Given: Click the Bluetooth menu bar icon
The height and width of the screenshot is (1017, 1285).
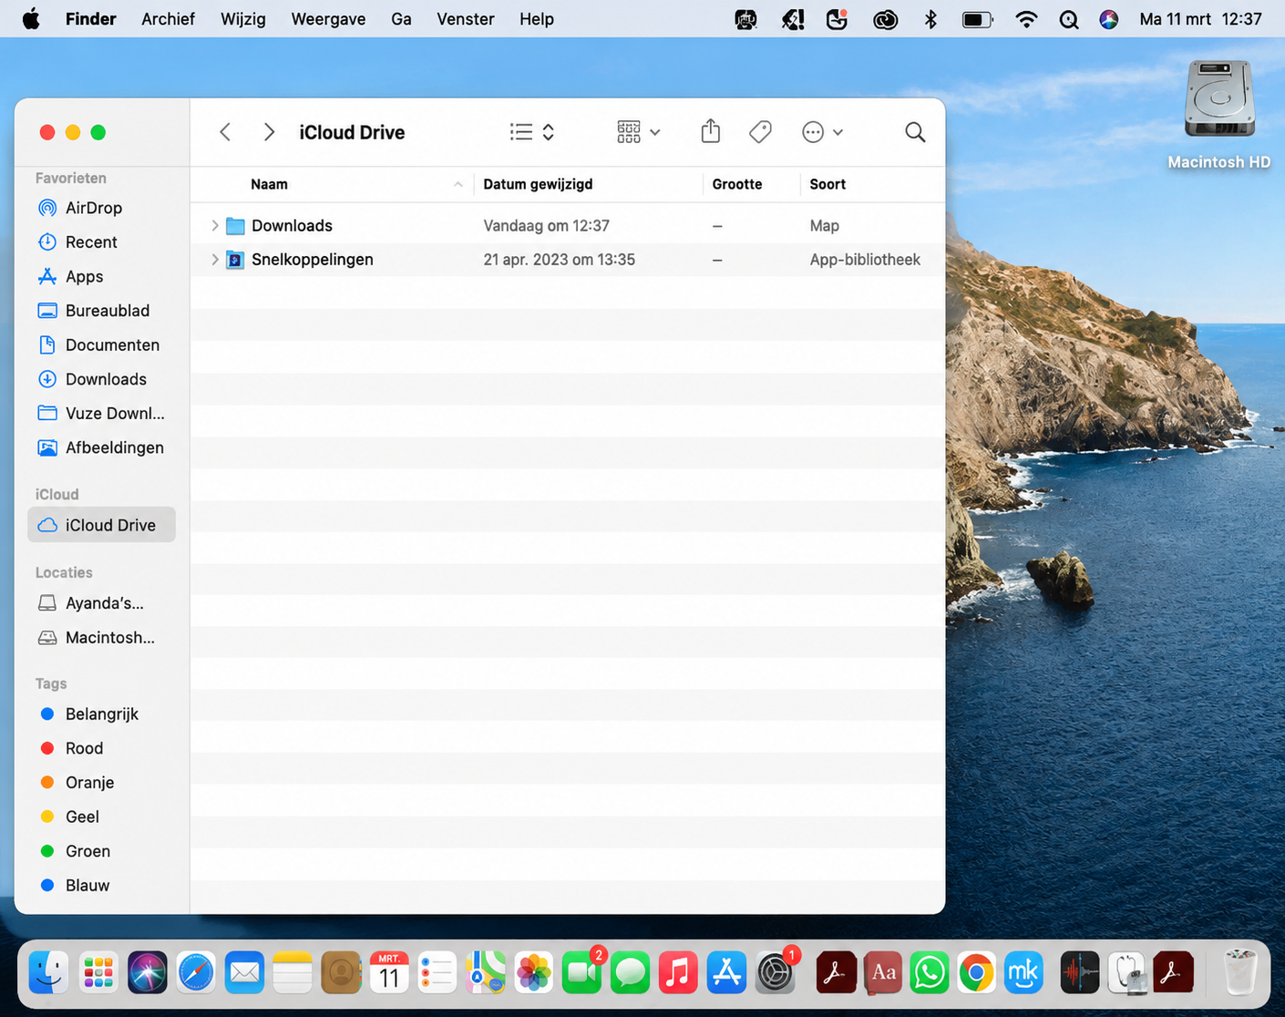Looking at the screenshot, I should coord(930,19).
